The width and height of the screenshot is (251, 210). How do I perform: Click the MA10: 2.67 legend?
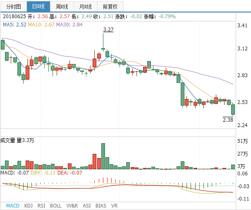click(41, 25)
